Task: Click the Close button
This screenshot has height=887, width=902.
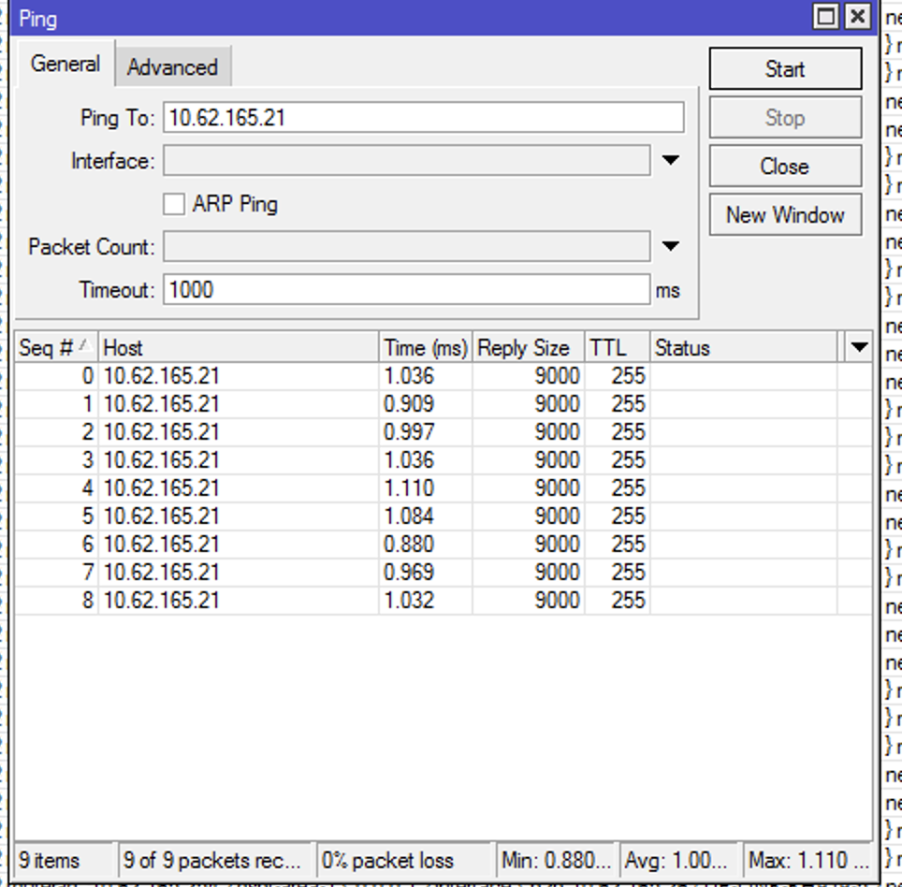Action: click(784, 166)
